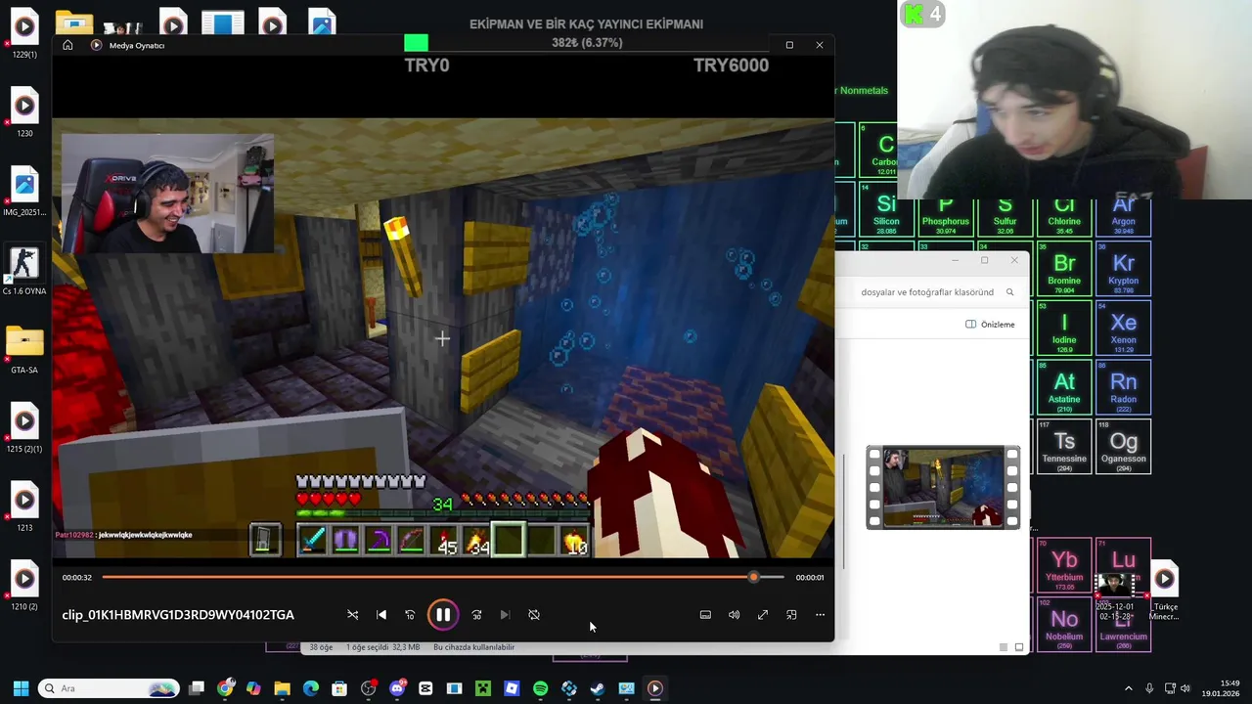Open Task View from taskbar
The height and width of the screenshot is (704, 1252).
(x=197, y=688)
